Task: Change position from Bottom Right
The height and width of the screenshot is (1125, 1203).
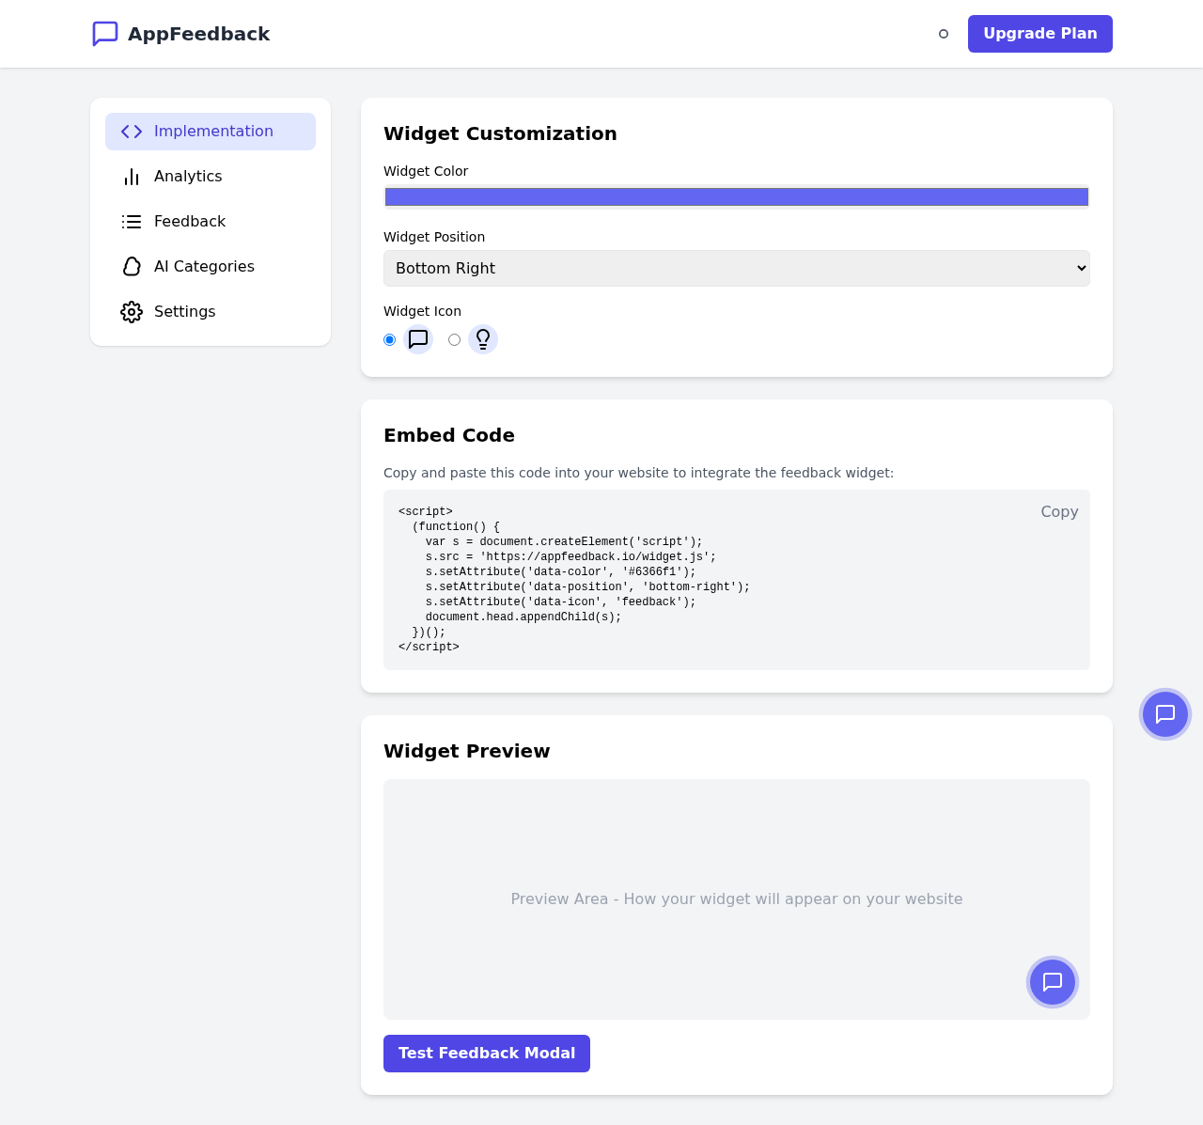Action: (736, 268)
